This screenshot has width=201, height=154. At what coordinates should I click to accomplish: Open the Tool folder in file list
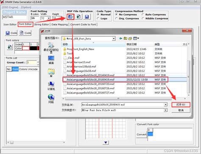pyautogui.click(x=68, y=53)
